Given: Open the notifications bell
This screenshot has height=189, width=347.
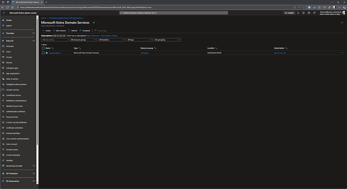Looking at the screenshot, I should click(x=298, y=13).
